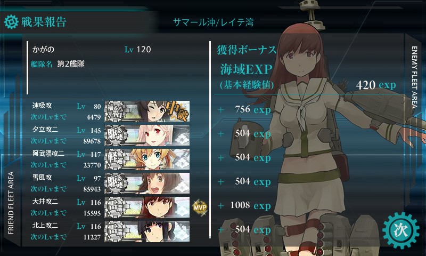
Task: Click the 補給 ship type icon on 速吸改
Action: (x=116, y=111)
